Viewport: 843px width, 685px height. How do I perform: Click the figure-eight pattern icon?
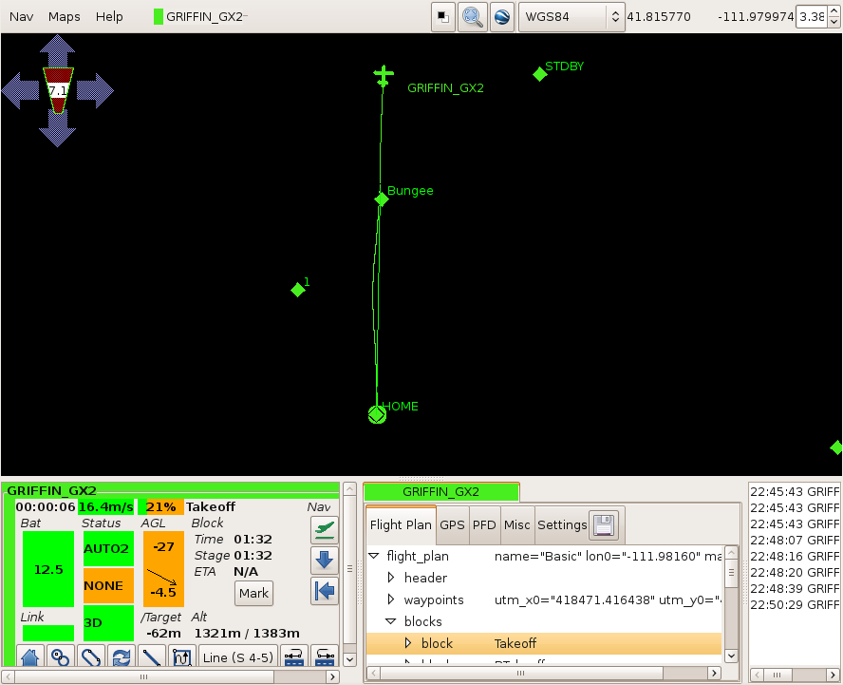pyautogui.click(x=60, y=656)
